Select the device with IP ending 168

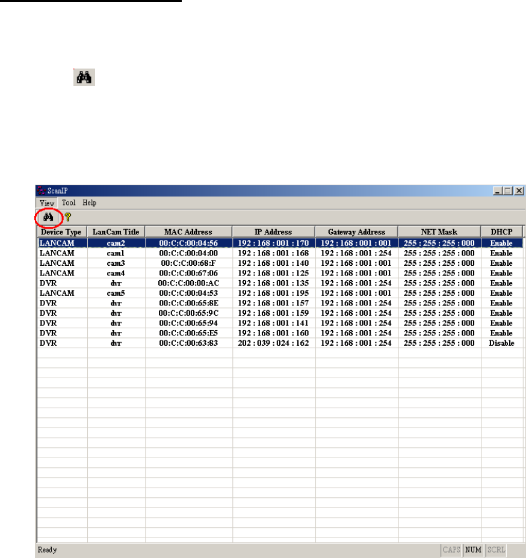(x=273, y=253)
